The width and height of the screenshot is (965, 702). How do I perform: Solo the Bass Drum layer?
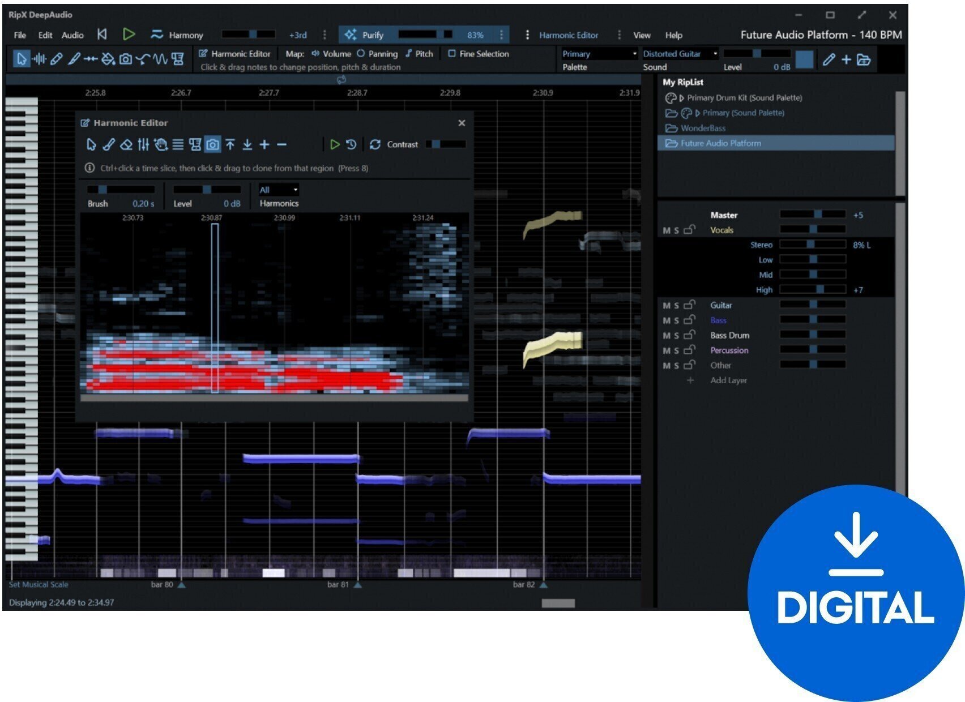point(676,336)
